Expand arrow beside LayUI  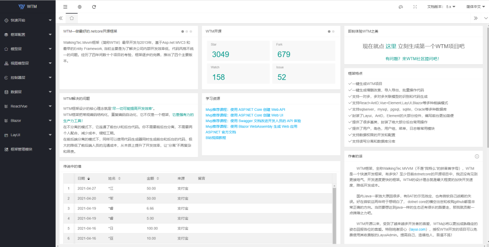coord(50,135)
